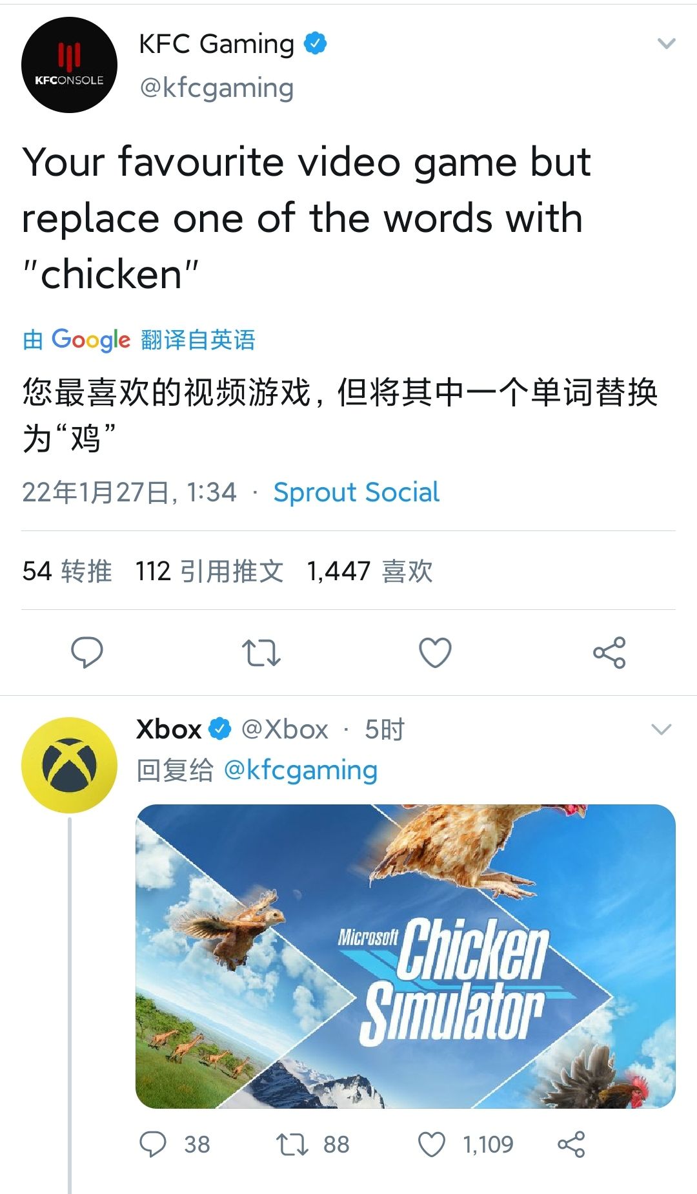Image resolution: width=697 pixels, height=1194 pixels.
Task: Retweet Xbox's reply showing 88 retweets
Action: (313, 1144)
